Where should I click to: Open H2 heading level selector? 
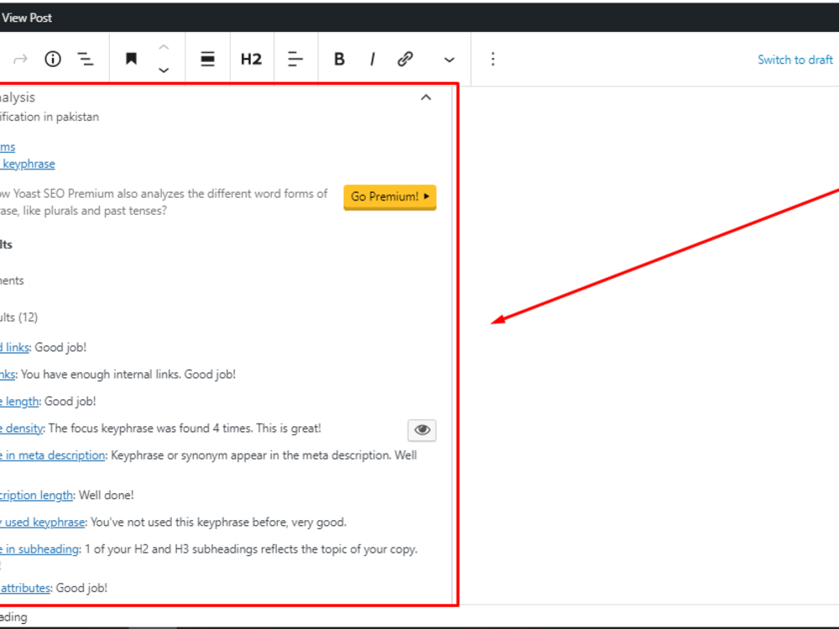(x=251, y=59)
